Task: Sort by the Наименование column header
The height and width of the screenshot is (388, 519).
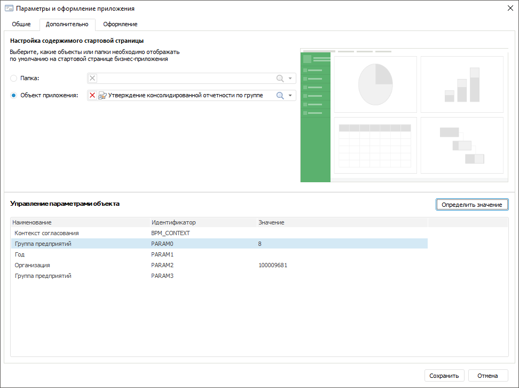Action: (x=81, y=222)
